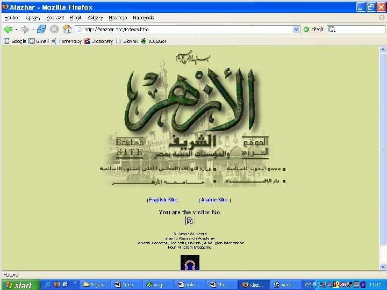
Task: Open the Nápověda menu
Action: [x=144, y=18]
